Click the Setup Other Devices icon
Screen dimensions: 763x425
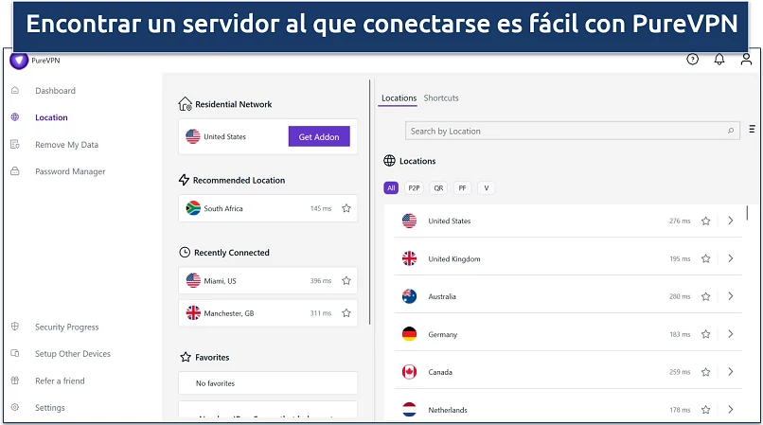click(x=15, y=353)
